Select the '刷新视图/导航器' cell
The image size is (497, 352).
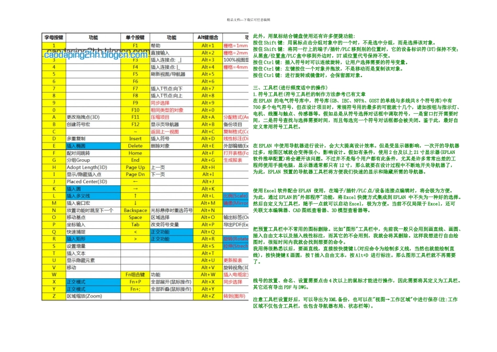coord(172,74)
